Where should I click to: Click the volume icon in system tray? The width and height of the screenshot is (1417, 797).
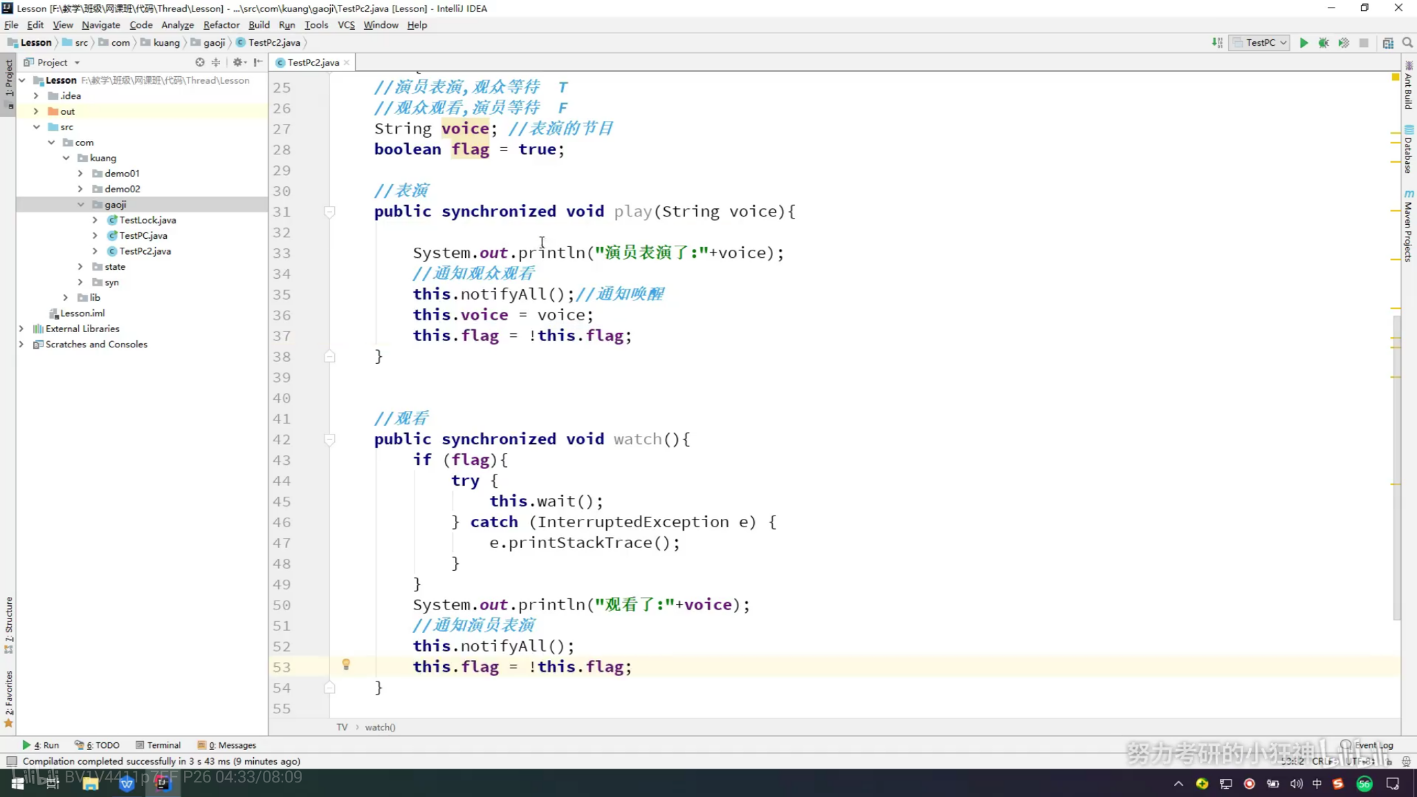[1296, 783]
